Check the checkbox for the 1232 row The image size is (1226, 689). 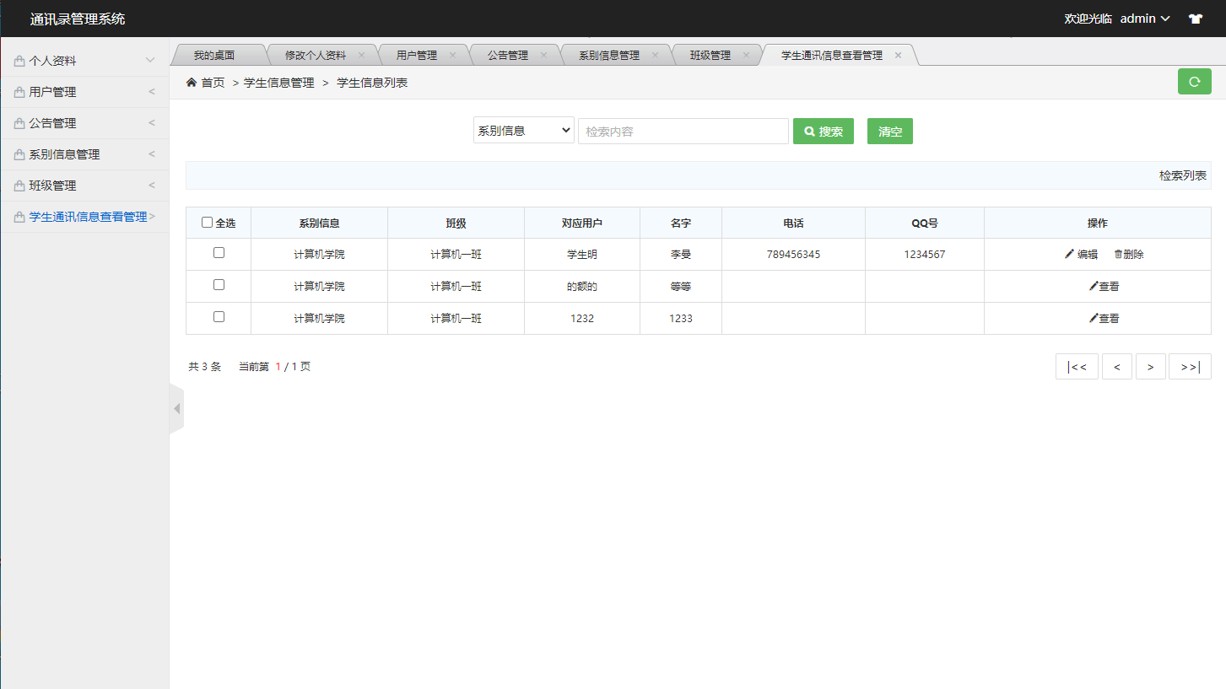(x=219, y=318)
